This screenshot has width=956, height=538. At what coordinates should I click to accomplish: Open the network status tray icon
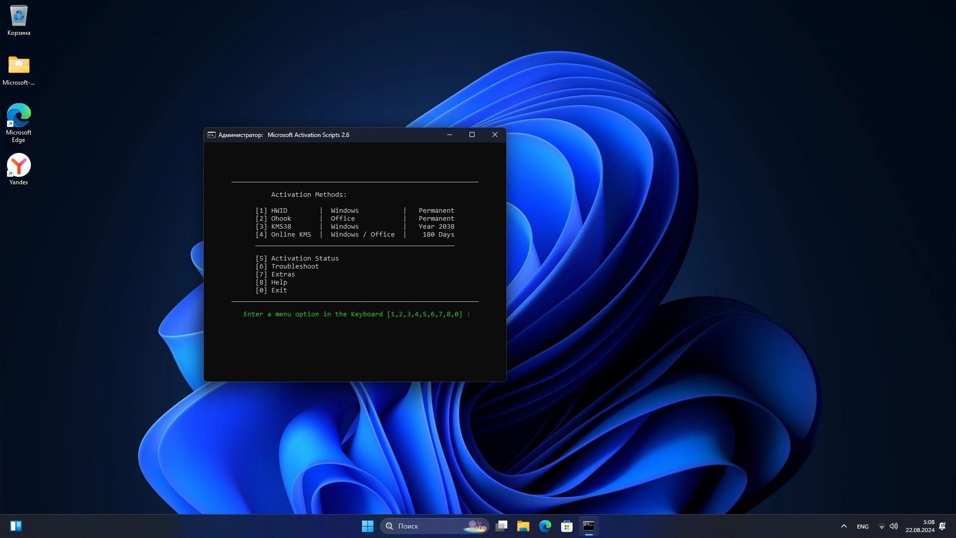(x=881, y=526)
